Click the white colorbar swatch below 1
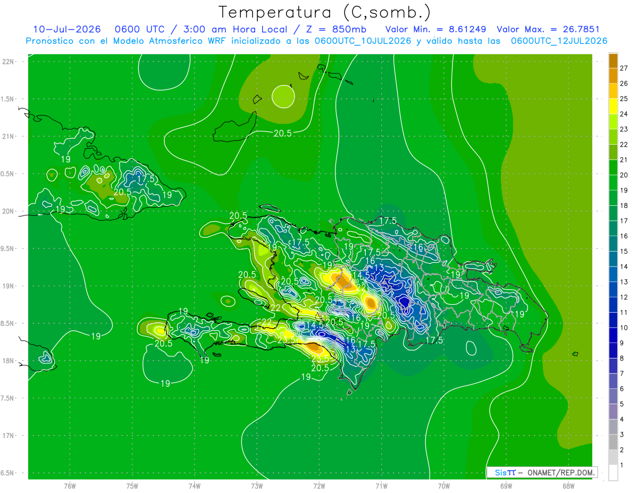Viewport: 638px width, 493px height. pyautogui.click(x=613, y=473)
